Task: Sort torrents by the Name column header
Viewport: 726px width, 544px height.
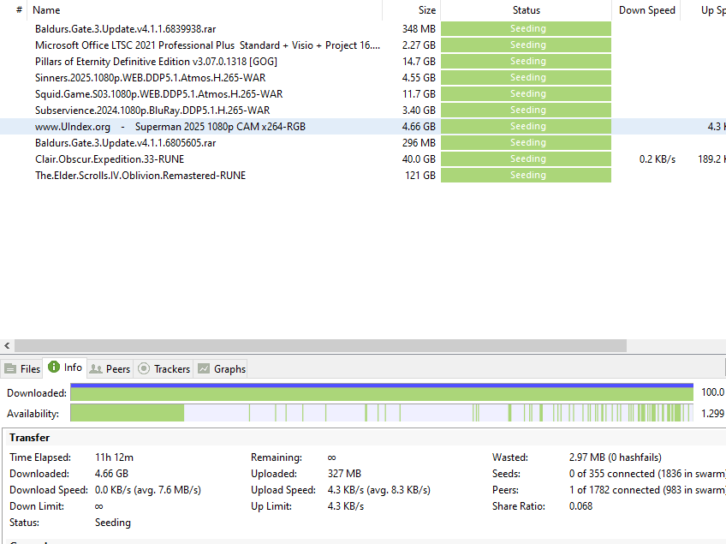Action: coord(205,10)
